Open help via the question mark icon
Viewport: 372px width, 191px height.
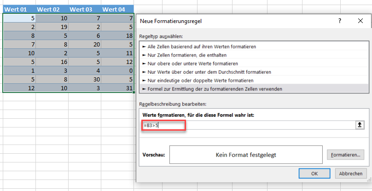click(339, 21)
